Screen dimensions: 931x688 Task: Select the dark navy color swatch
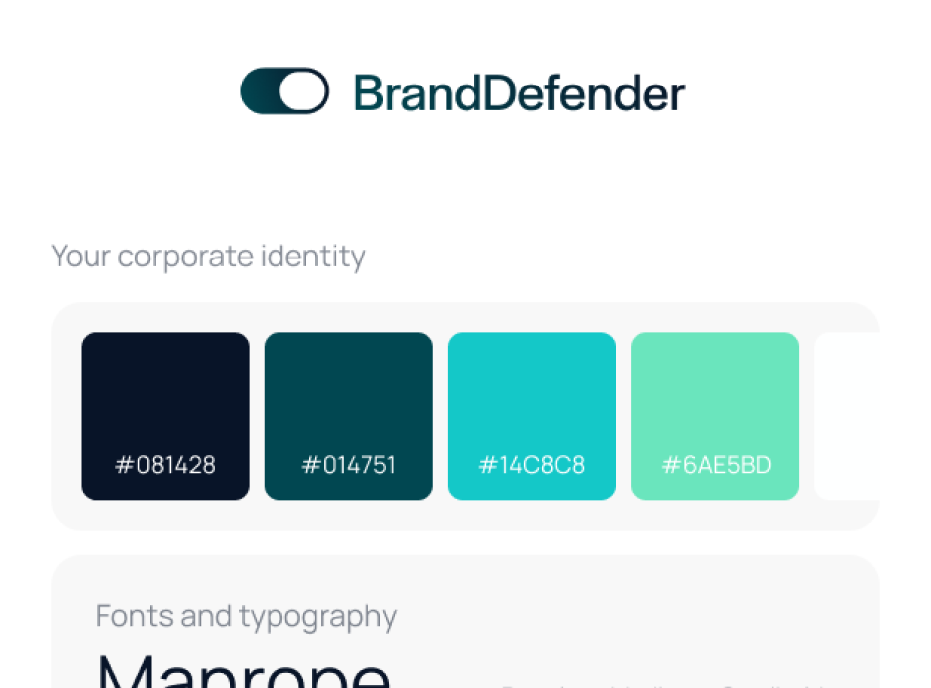(165, 398)
